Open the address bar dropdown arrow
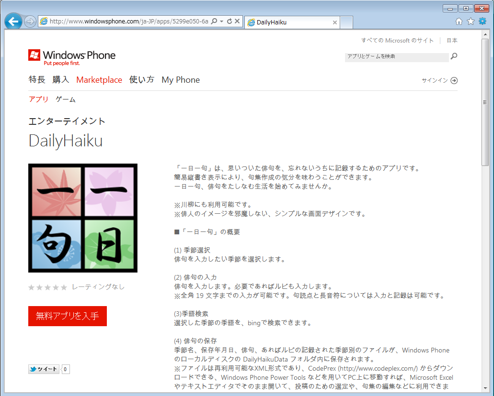Viewport: 494px width, 396px height. (x=221, y=22)
